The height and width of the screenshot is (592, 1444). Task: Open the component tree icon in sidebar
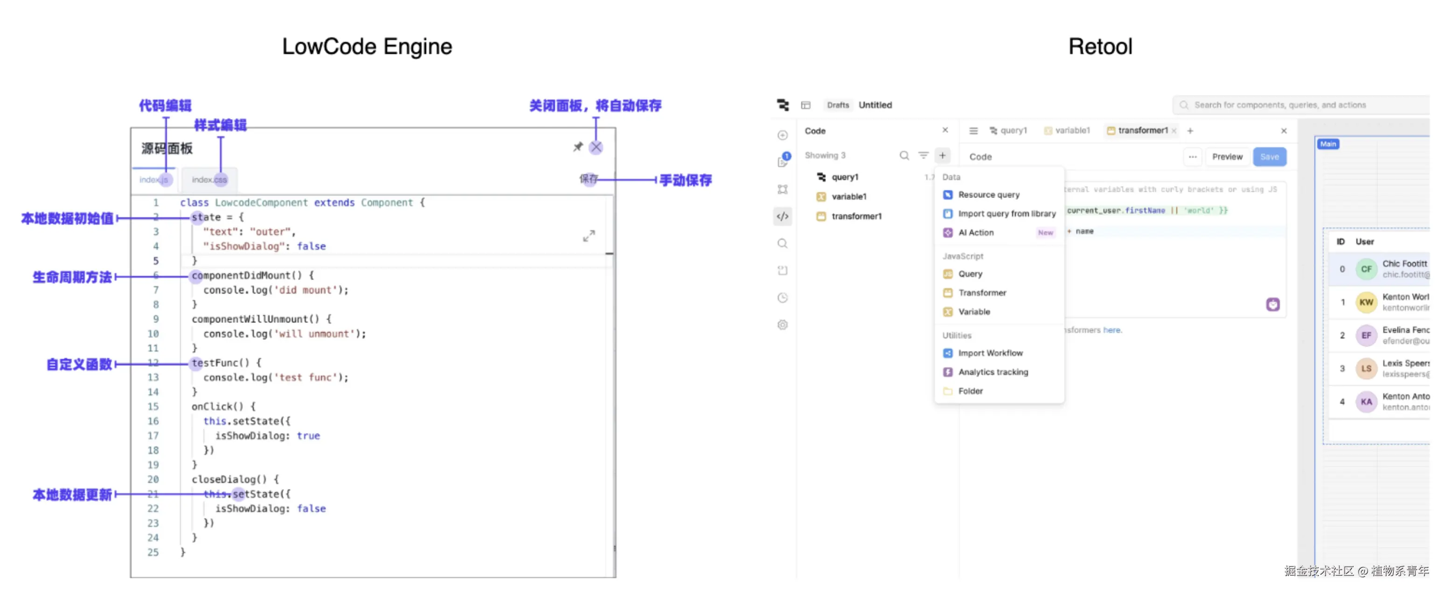[783, 189]
